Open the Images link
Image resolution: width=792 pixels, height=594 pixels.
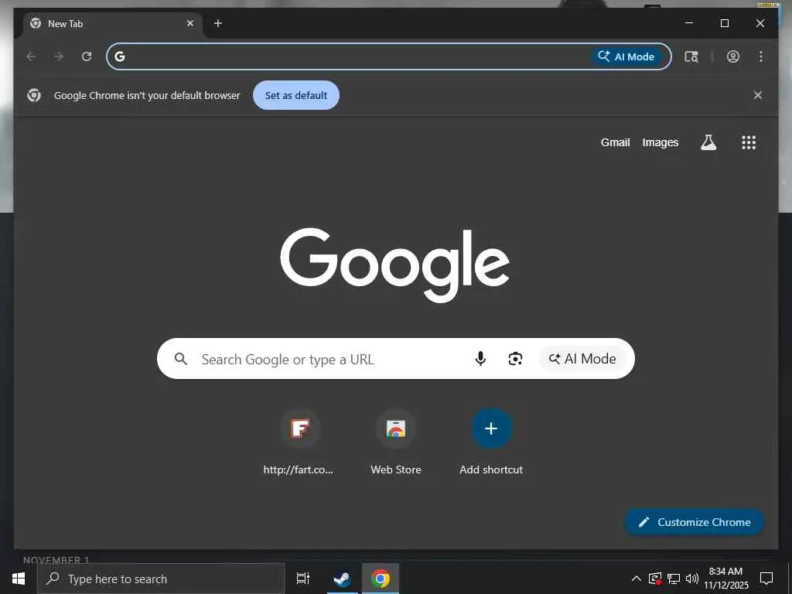pyautogui.click(x=661, y=142)
